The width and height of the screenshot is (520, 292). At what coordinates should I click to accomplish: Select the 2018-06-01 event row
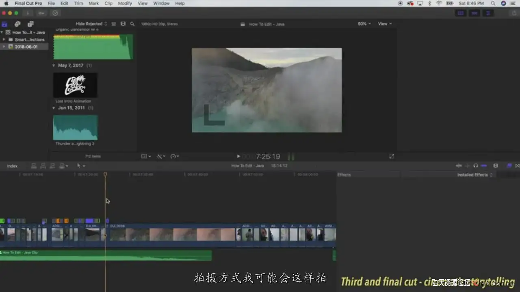coord(24,47)
